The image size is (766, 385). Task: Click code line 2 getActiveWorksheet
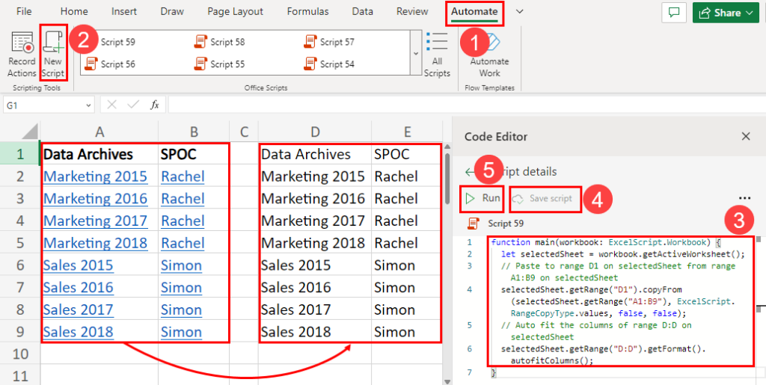coord(622,253)
